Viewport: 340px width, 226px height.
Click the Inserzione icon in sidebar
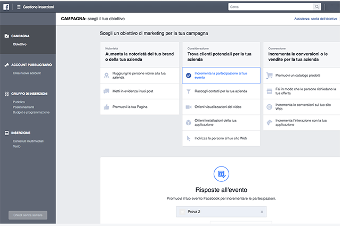tap(7, 133)
